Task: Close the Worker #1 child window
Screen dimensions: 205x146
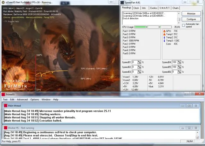Action: click(196, 128)
